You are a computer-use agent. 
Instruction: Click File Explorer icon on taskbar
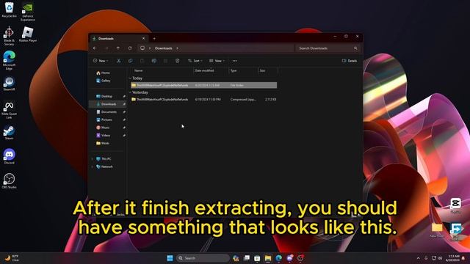[267, 258]
